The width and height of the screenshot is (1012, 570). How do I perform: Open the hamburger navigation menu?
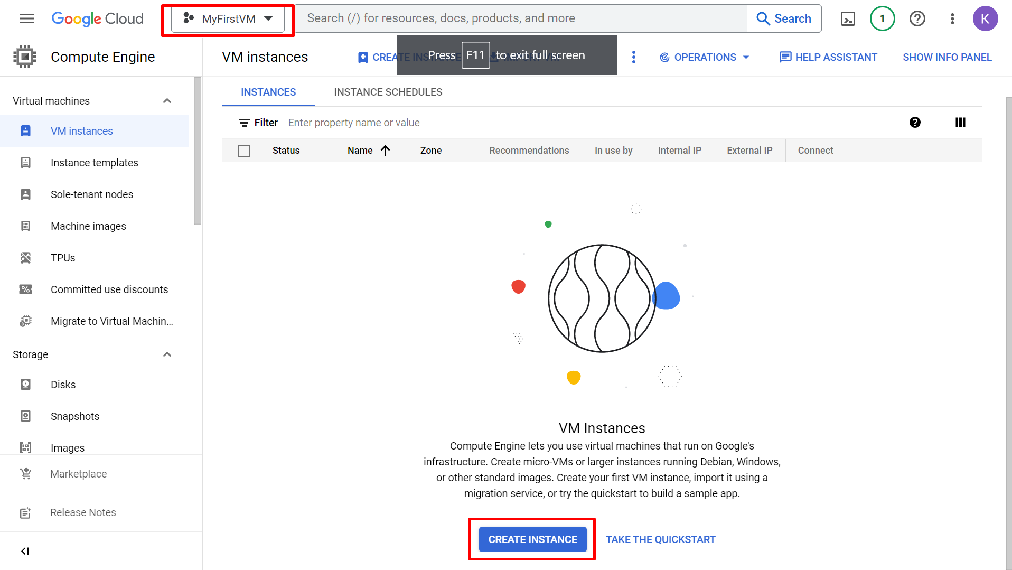[27, 18]
